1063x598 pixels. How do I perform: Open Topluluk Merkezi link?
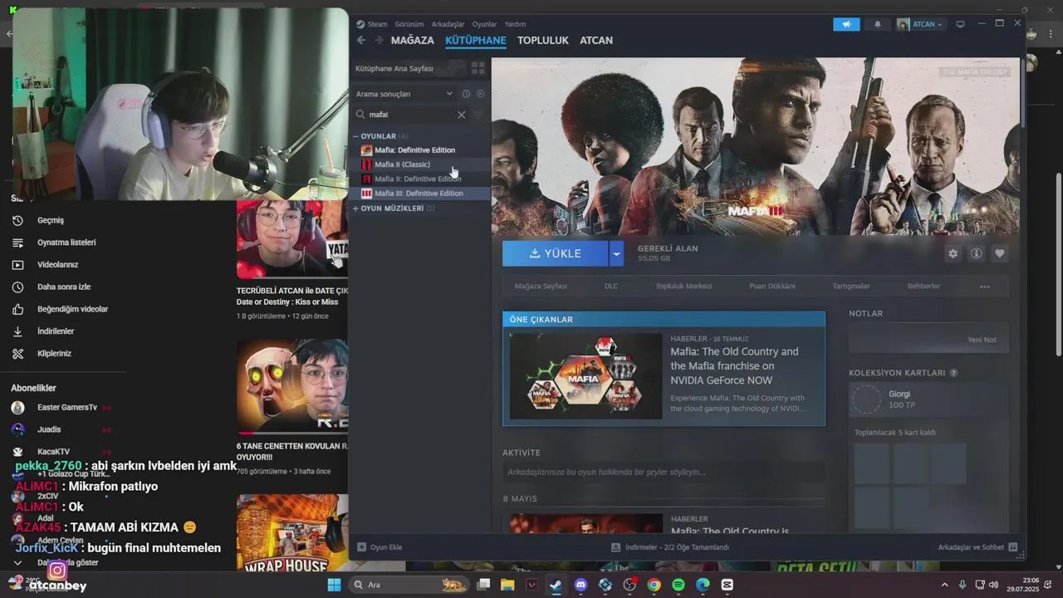[683, 286]
